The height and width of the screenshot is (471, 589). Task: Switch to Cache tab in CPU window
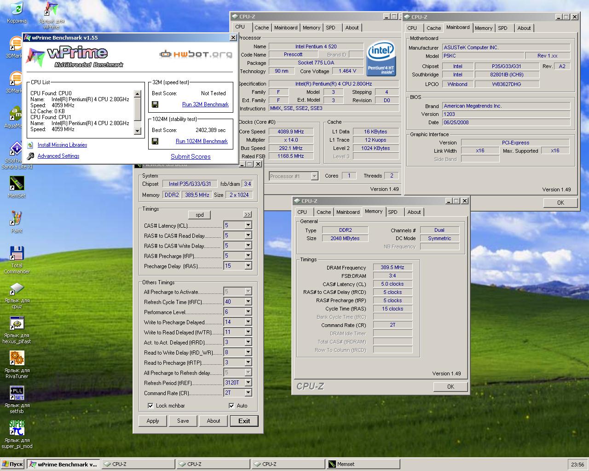[261, 28]
